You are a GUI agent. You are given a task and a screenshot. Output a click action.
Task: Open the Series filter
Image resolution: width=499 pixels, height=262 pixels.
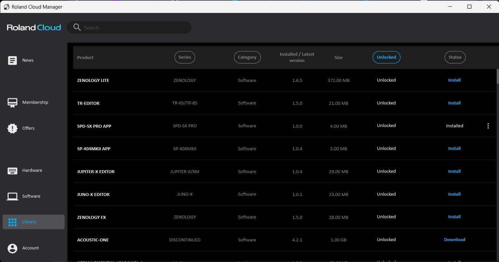point(185,57)
